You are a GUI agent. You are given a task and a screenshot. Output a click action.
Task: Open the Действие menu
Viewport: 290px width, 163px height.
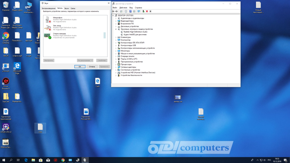point(123,8)
